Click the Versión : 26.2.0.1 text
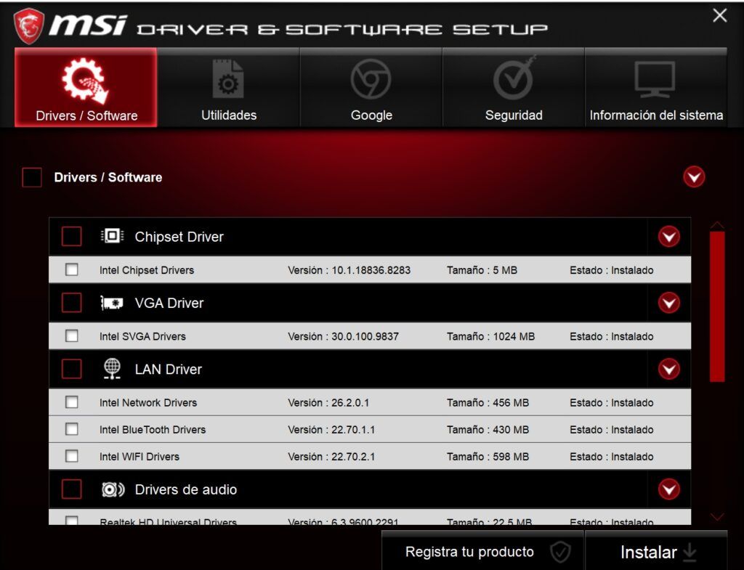Image resolution: width=744 pixels, height=570 pixels. point(328,403)
